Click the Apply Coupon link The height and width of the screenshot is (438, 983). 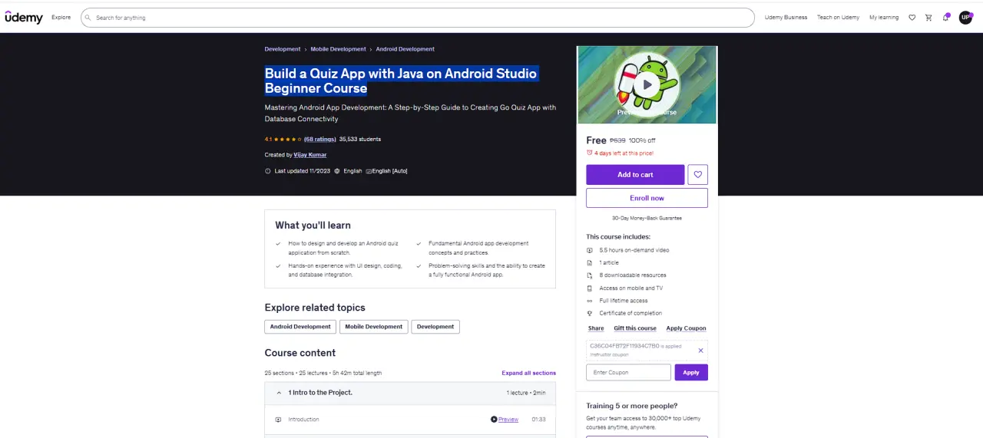point(686,328)
